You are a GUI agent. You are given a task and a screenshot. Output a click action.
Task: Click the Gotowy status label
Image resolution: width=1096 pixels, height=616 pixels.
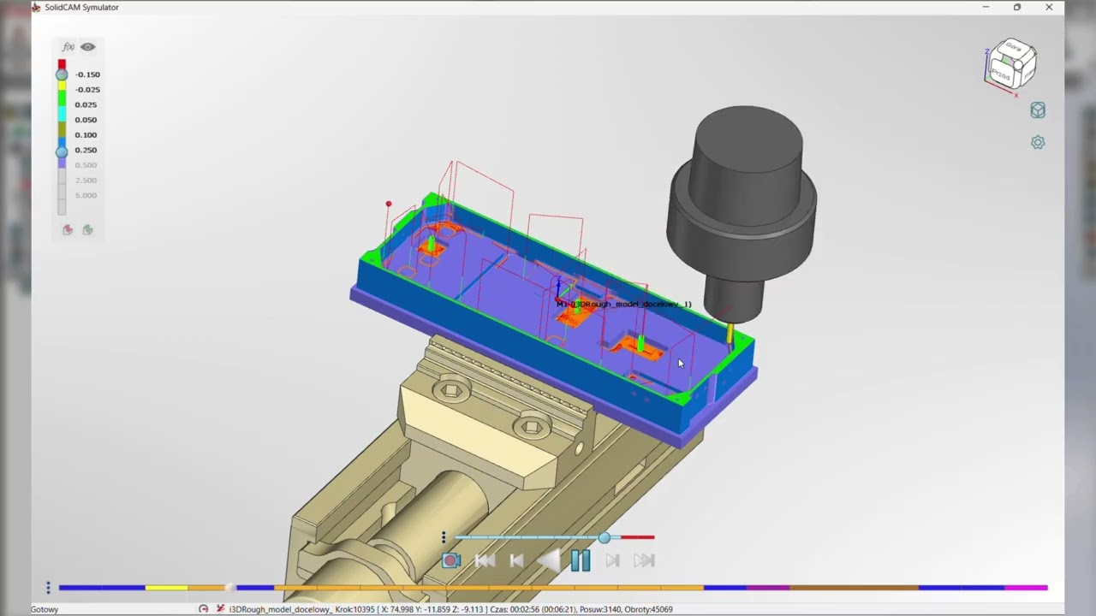pos(45,609)
